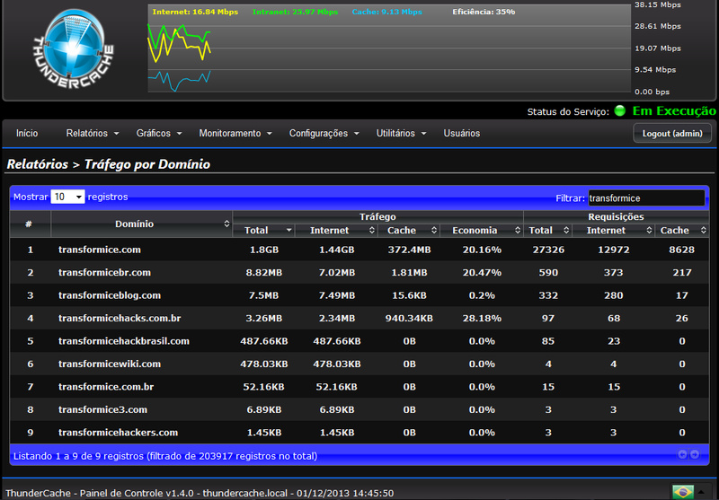Image resolution: width=719 pixels, height=500 pixels.
Task: Click the Filtrar input with transformice
Action: [646, 197]
